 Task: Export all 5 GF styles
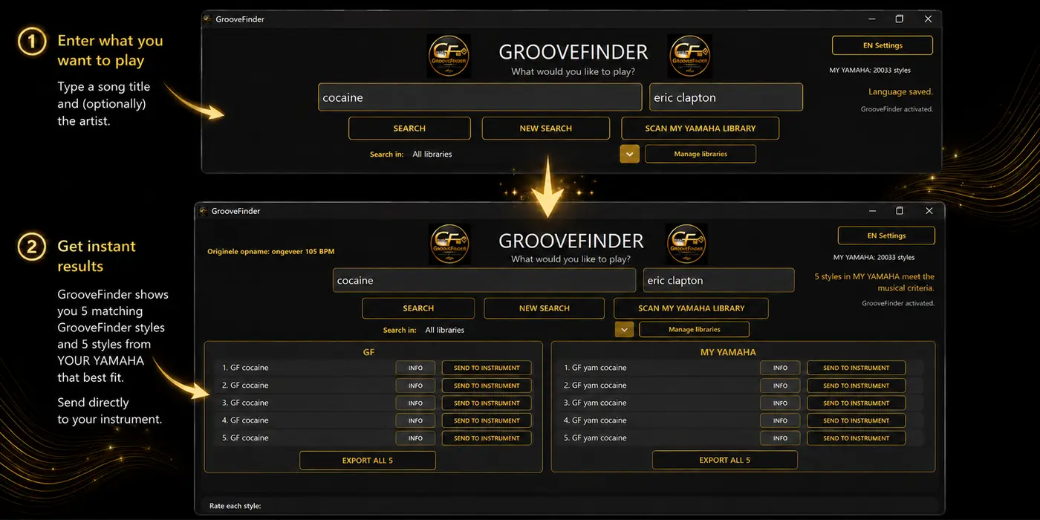click(368, 461)
